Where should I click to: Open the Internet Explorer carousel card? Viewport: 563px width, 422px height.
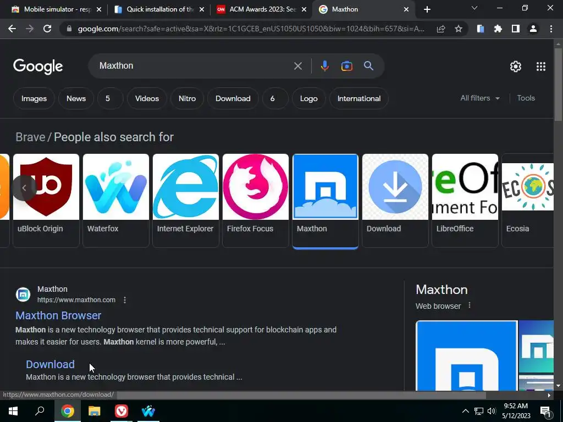(x=186, y=201)
